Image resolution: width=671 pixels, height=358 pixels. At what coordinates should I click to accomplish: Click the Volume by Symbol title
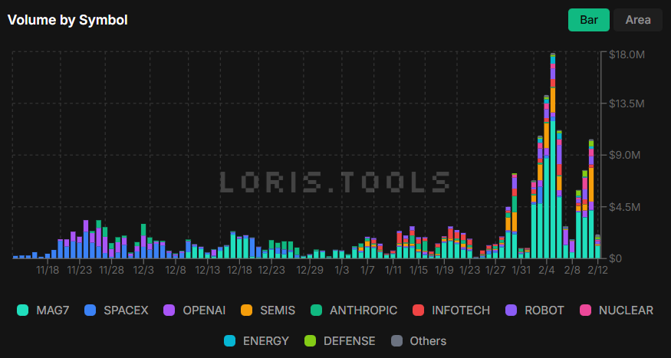67,20
